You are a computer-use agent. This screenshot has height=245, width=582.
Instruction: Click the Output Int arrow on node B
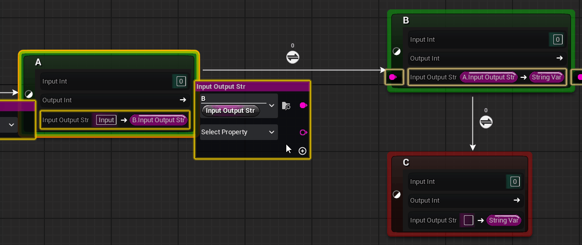559,59
